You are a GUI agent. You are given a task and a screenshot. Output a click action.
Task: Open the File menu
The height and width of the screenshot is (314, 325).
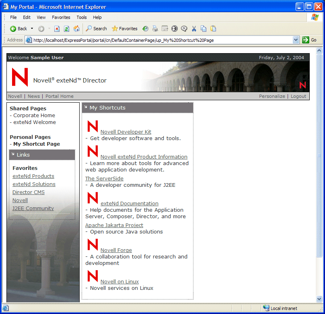13,17
